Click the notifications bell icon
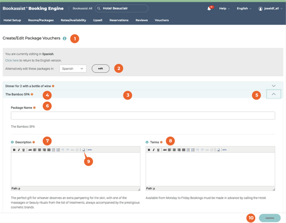The height and width of the screenshot is (223, 286). pyautogui.click(x=209, y=9)
